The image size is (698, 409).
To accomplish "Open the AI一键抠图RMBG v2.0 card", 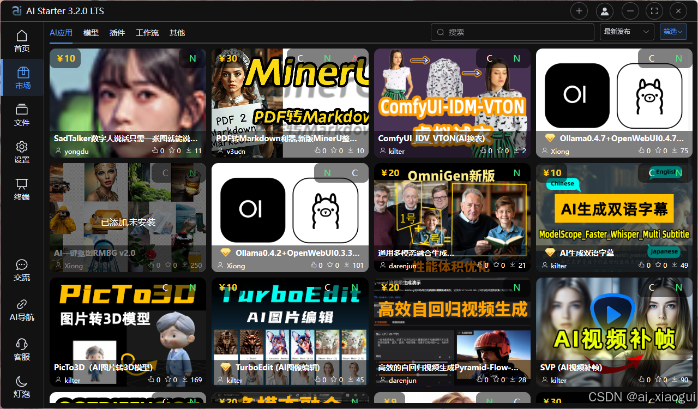I will tap(128, 218).
